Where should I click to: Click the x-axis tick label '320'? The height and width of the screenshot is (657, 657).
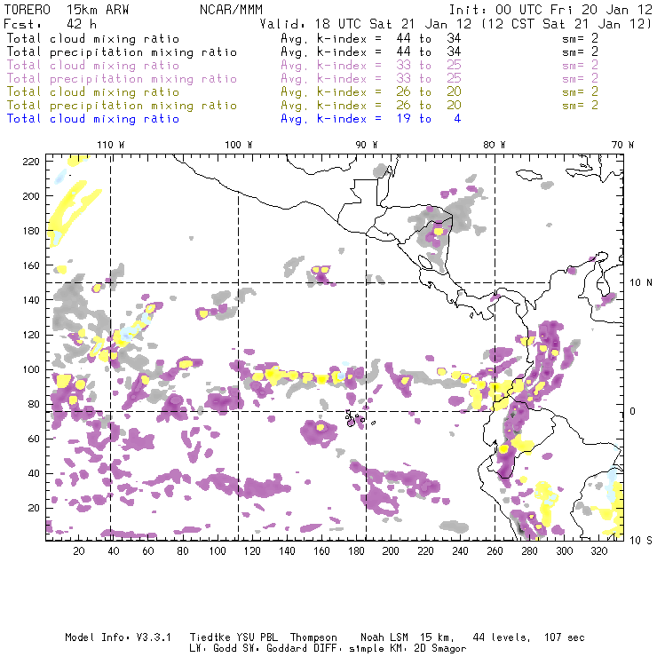598,551
